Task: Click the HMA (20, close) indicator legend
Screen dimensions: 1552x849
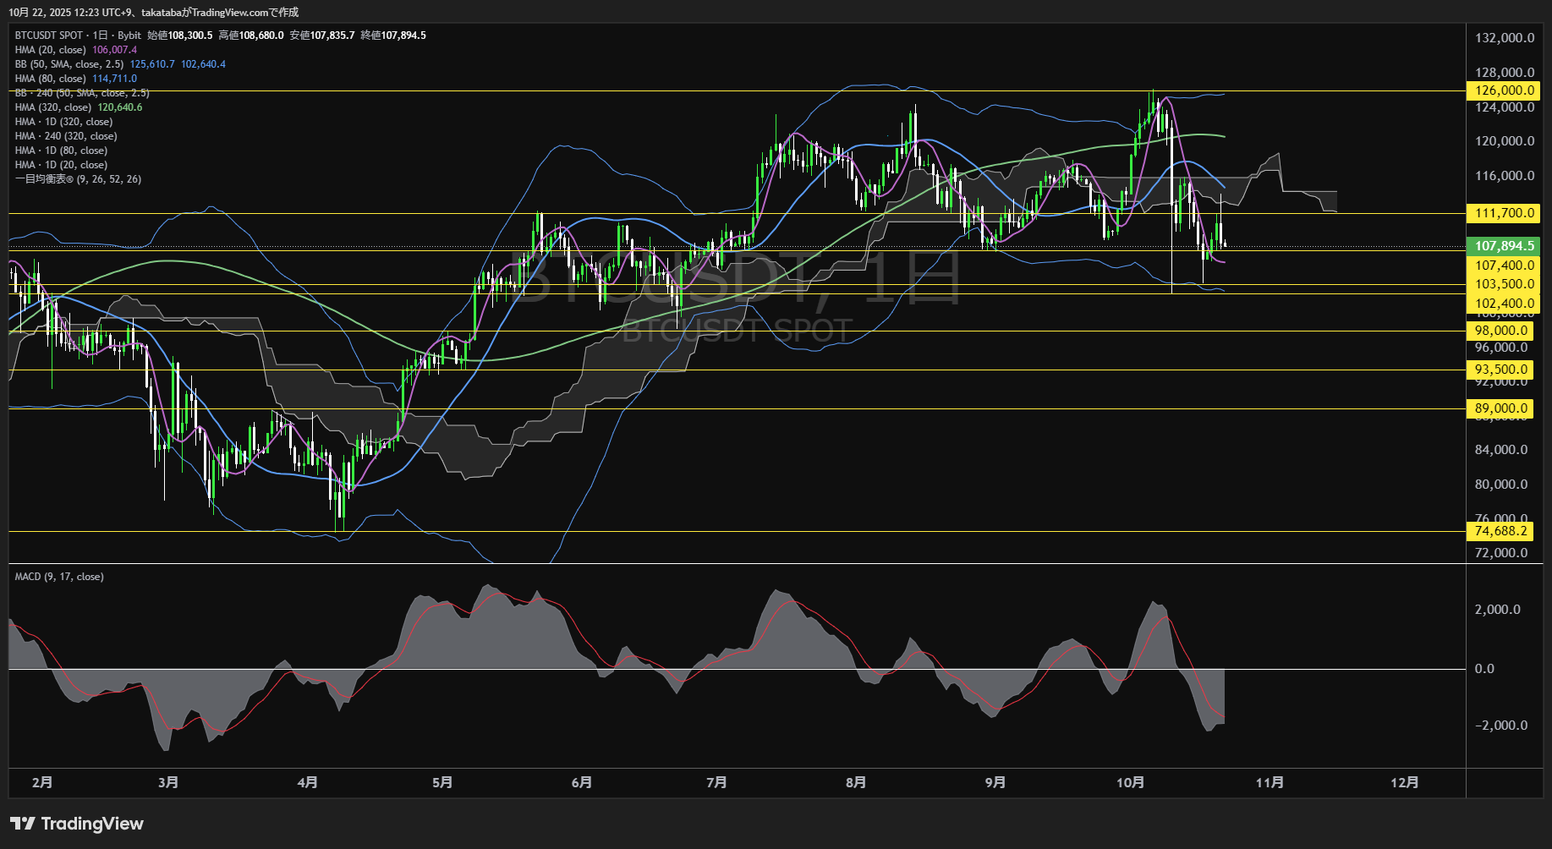Action: pyautogui.click(x=51, y=50)
